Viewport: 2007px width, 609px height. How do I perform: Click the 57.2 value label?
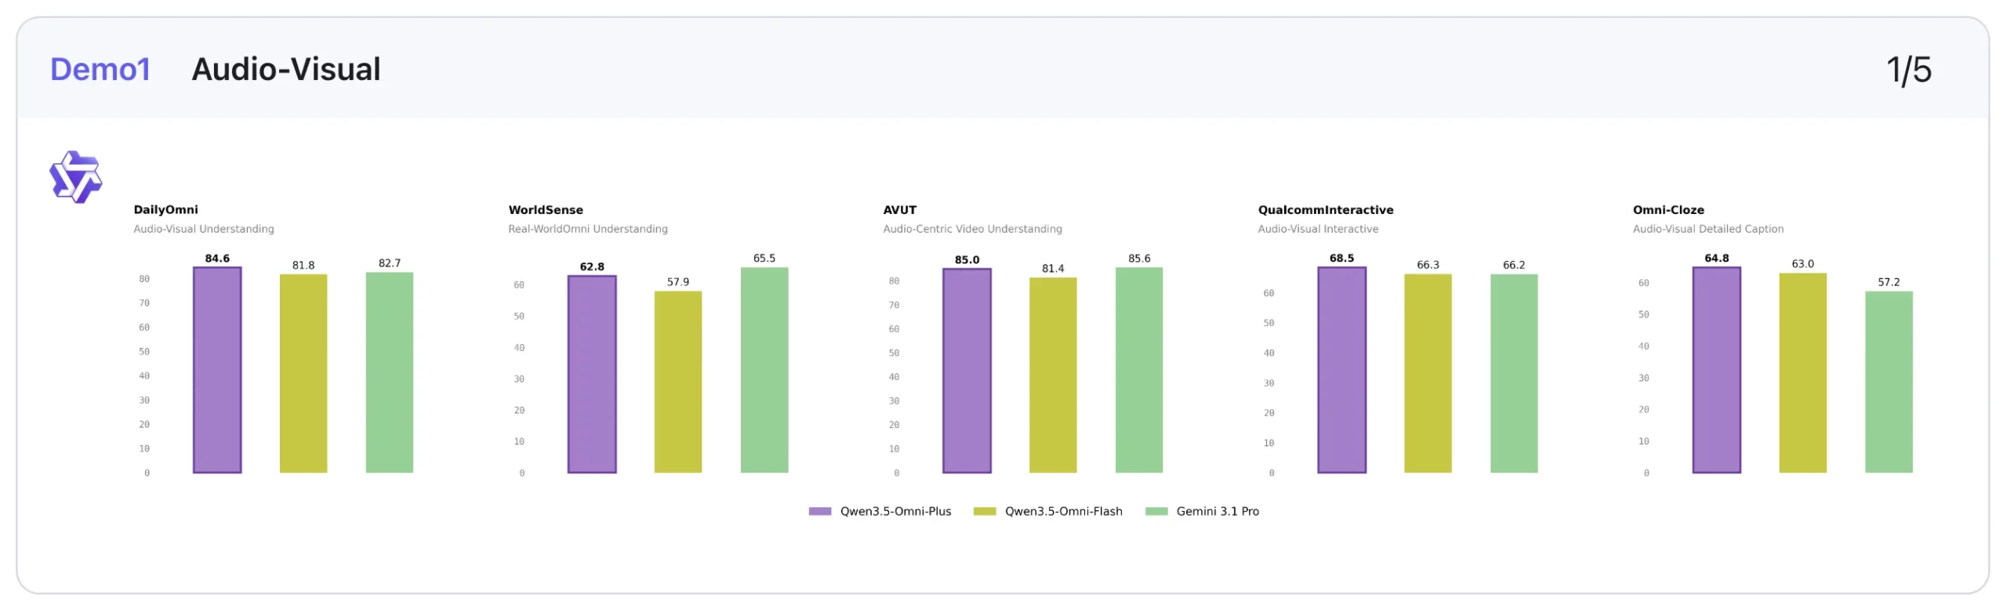click(x=1889, y=281)
